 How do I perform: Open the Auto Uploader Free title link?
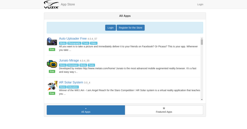pyautogui.click(x=73, y=39)
